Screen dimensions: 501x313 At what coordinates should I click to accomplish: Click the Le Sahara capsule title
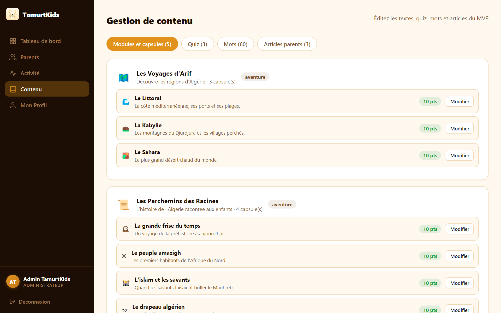coord(147,152)
